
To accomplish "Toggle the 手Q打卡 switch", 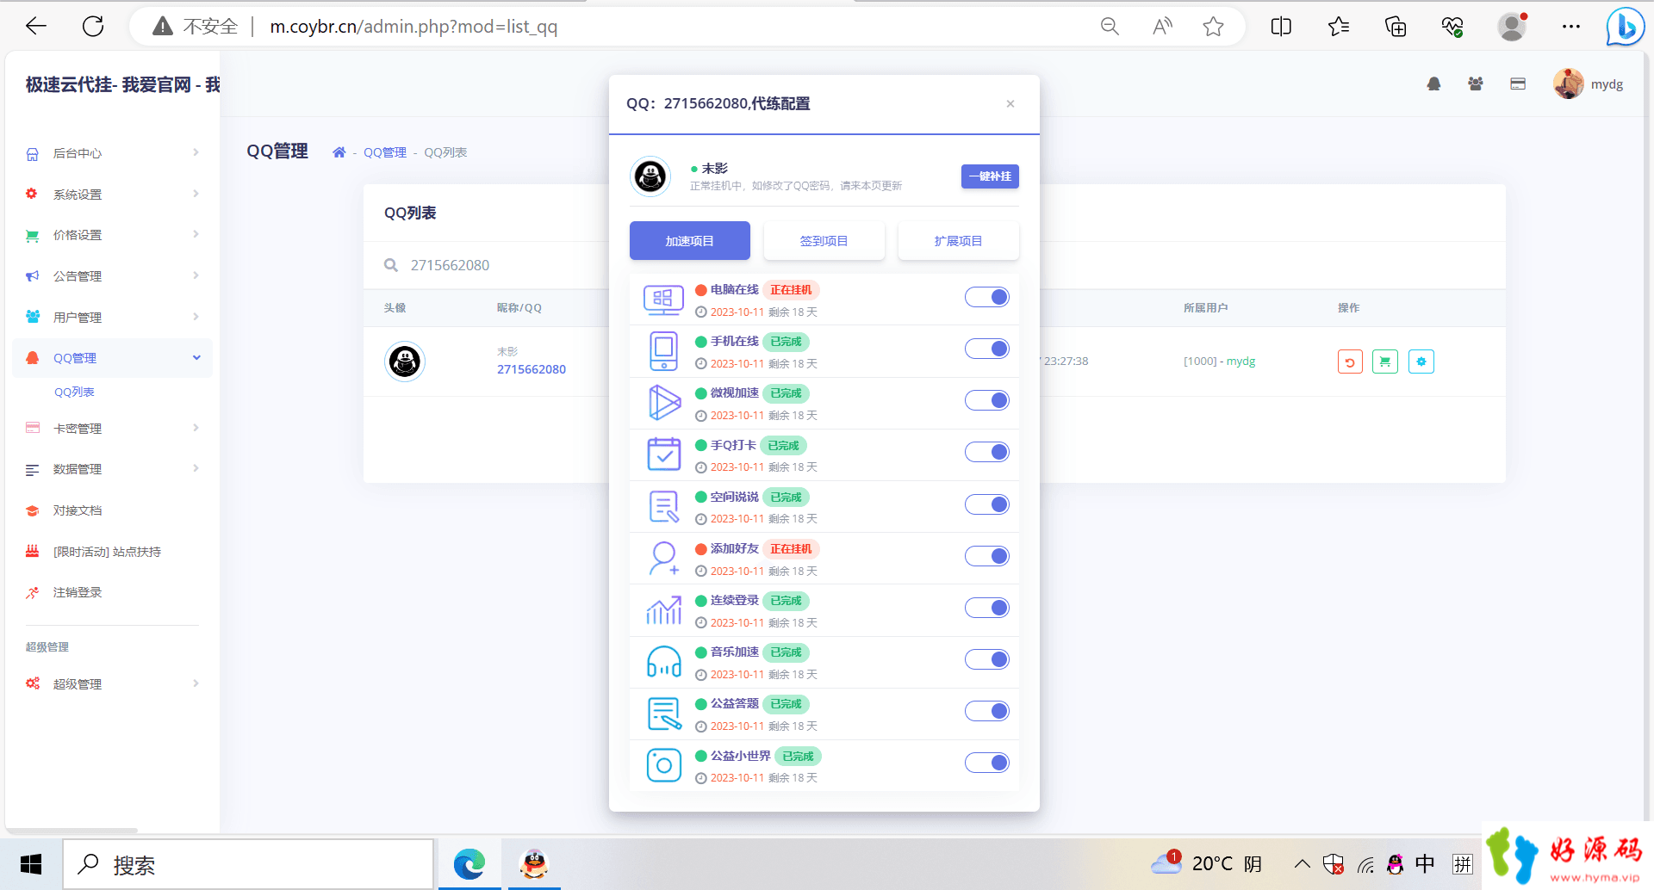I will 986,452.
